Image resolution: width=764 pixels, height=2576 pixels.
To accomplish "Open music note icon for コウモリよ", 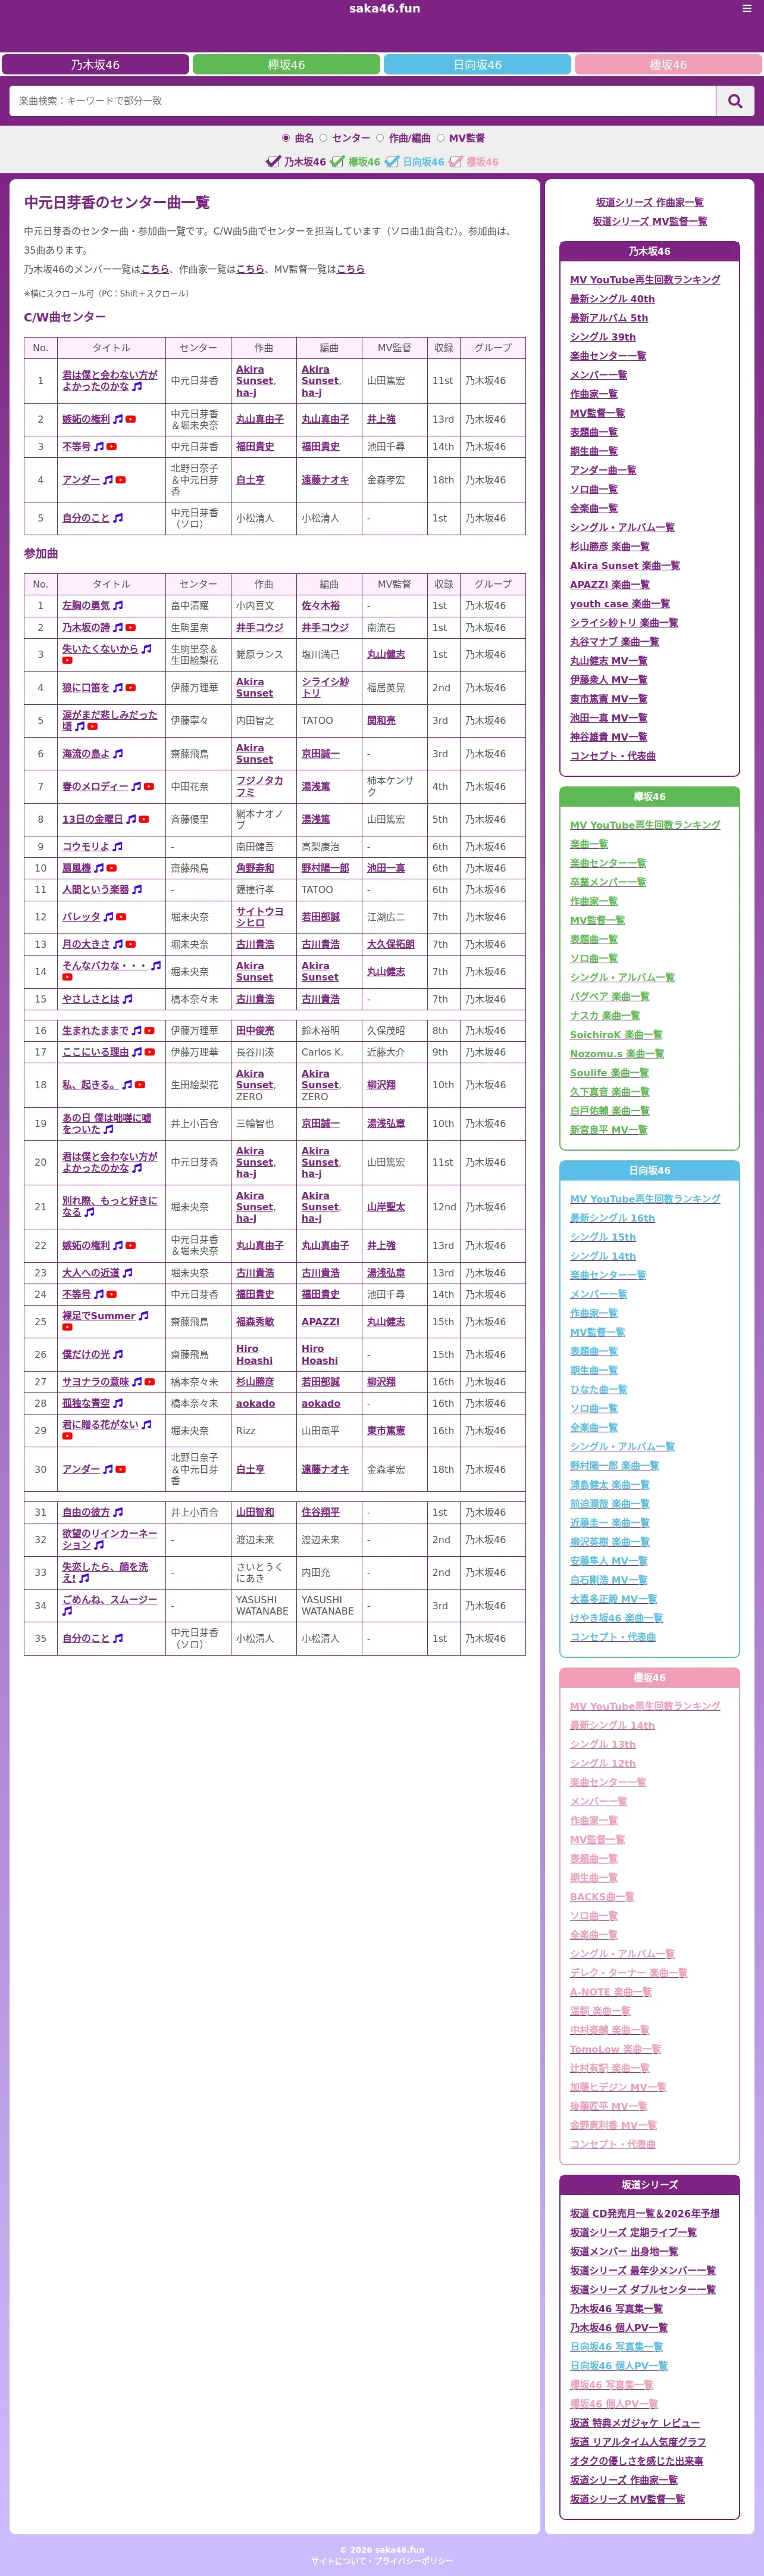I will [x=118, y=846].
